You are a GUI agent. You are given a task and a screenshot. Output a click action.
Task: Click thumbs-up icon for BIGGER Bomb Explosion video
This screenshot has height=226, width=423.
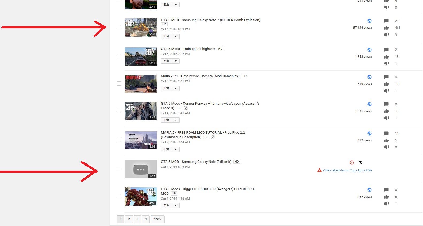tap(386, 28)
